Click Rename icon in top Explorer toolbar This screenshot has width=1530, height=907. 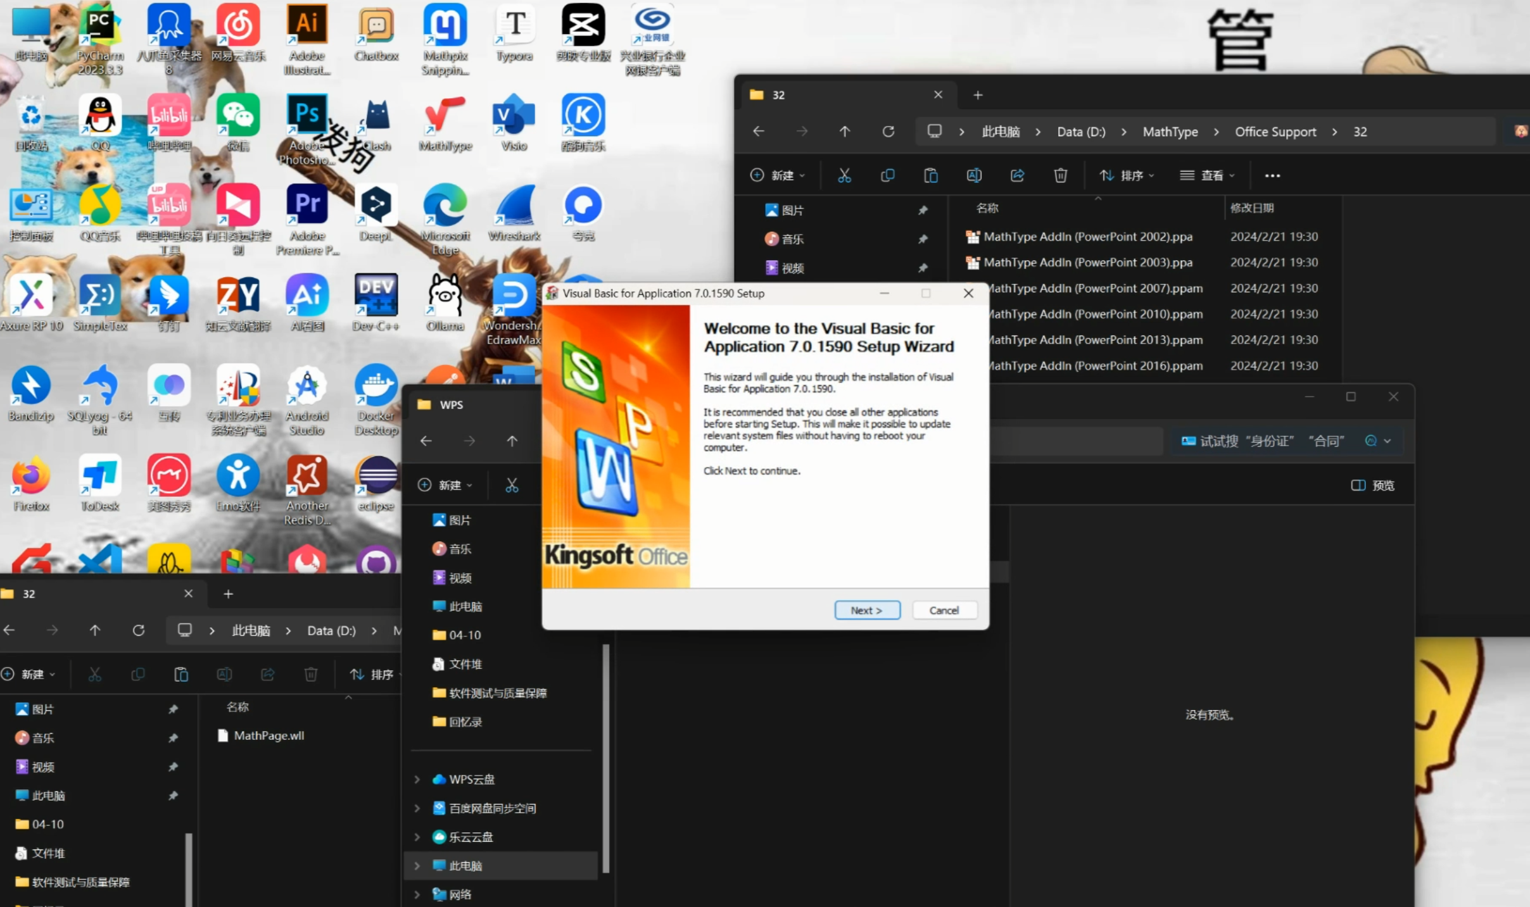click(x=974, y=175)
